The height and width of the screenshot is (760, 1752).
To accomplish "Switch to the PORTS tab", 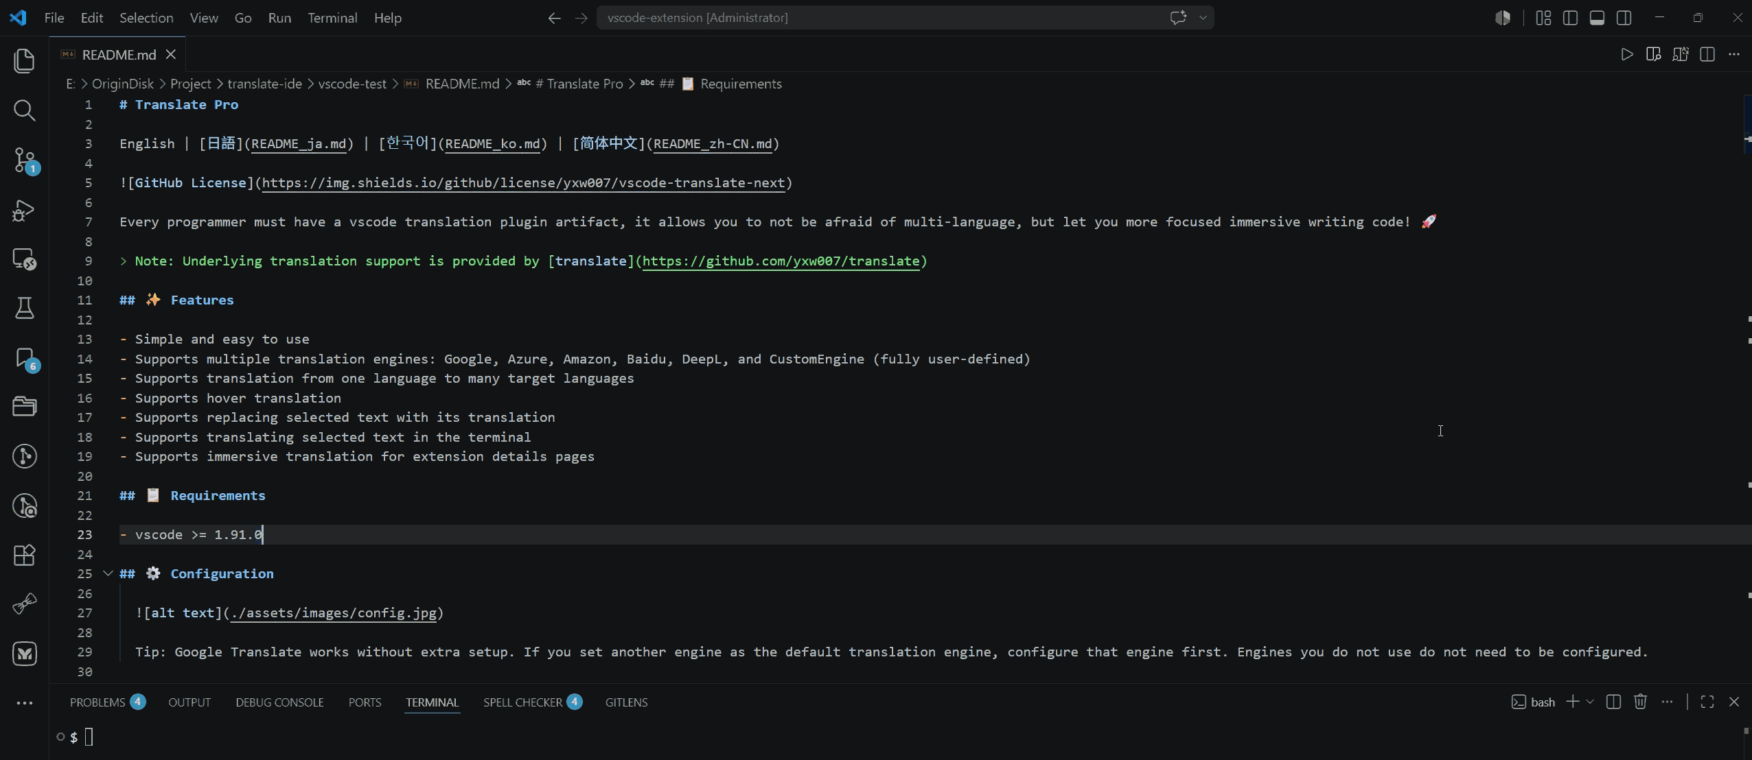I will click(365, 702).
